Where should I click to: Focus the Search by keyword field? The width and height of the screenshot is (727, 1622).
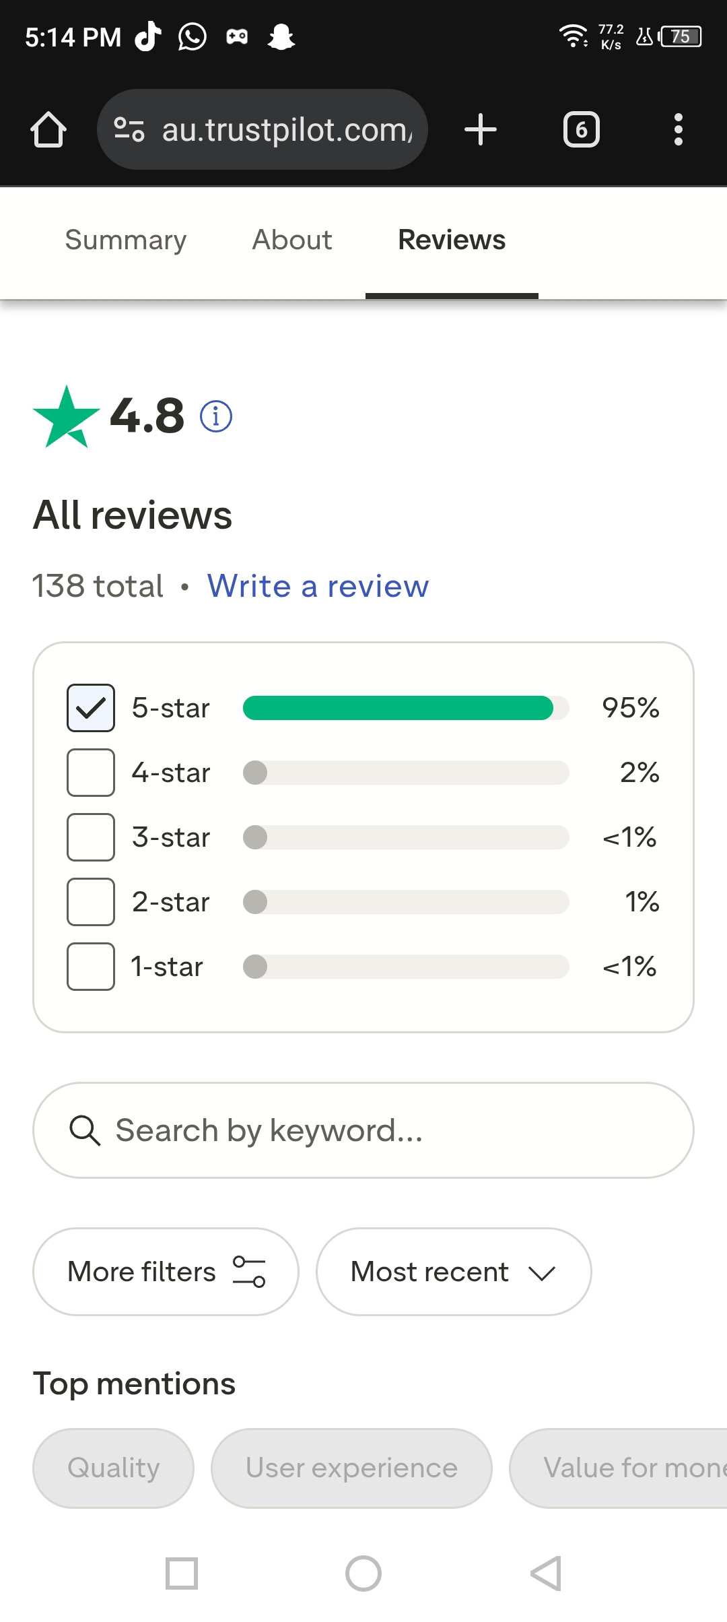tap(363, 1130)
